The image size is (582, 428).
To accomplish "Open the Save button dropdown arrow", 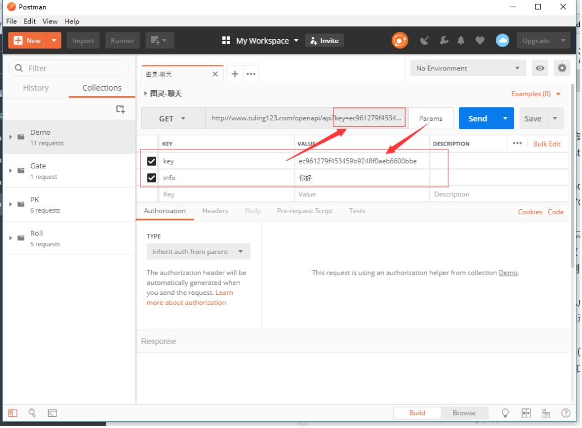I will tap(555, 119).
